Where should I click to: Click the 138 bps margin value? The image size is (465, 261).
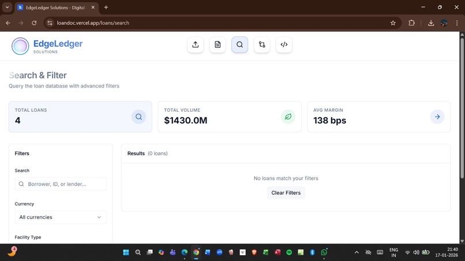pos(330,120)
